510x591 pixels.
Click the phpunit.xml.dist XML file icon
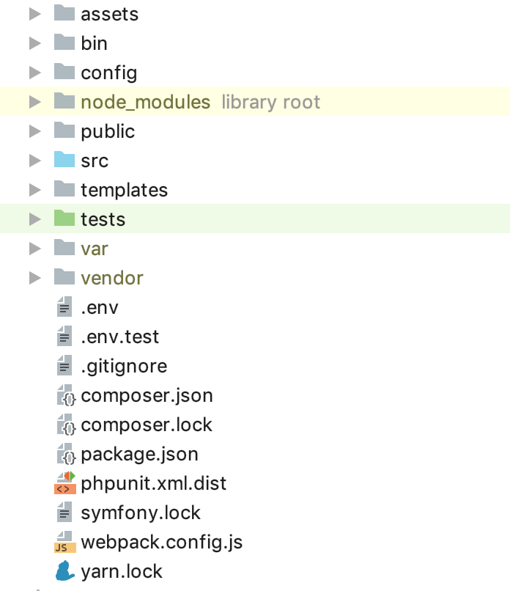(65, 483)
